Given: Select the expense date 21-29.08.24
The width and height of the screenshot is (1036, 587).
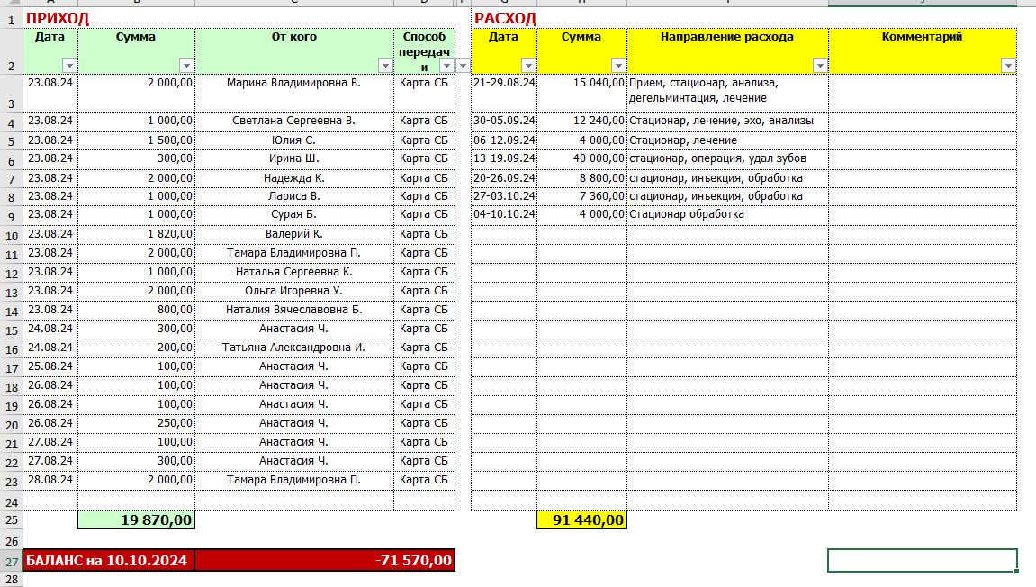Looking at the screenshot, I should click(x=504, y=94).
